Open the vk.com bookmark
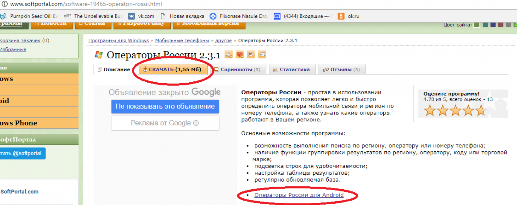This screenshot has height=205, width=517. coord(141,16)
